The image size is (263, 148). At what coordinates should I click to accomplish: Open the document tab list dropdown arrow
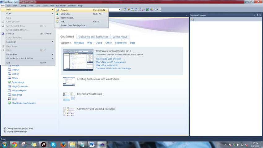187,15
